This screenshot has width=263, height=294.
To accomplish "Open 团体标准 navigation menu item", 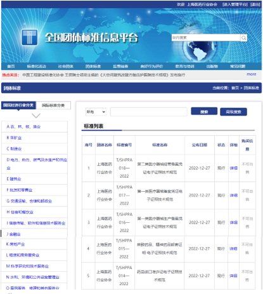I will (x=93, y=66).
